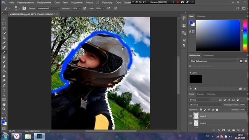Select the Hand tool
The height and width of the screenshot is (140, 249).
4,104
